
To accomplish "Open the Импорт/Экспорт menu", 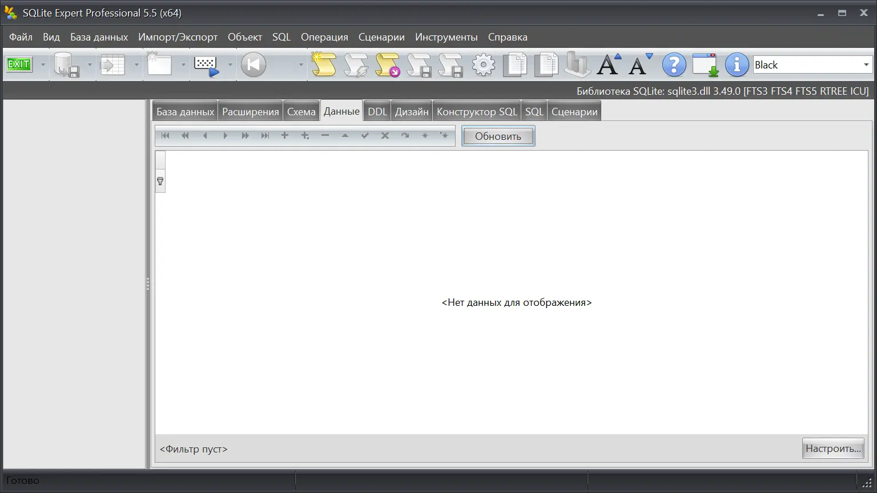I will (x=178, y=37).
